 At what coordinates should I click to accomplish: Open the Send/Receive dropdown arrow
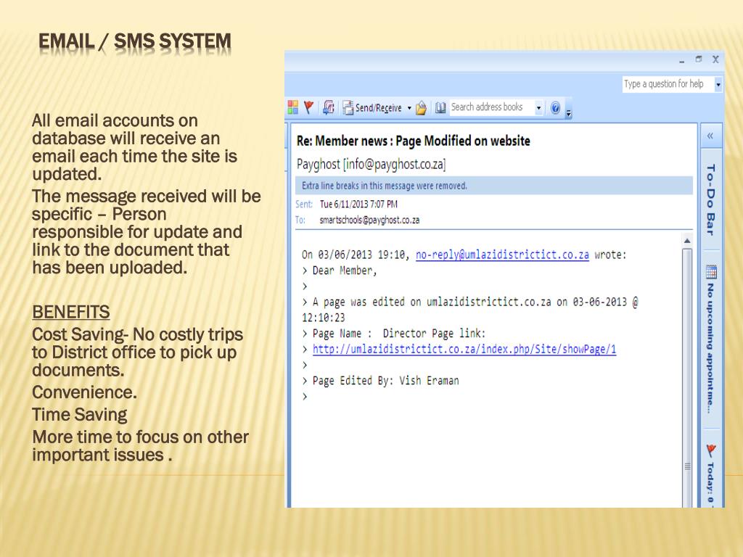(409, 108)
